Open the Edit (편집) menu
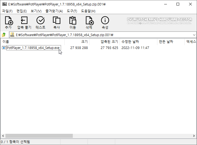Viewport: 197px width, 145px height. tap(22, 11)
